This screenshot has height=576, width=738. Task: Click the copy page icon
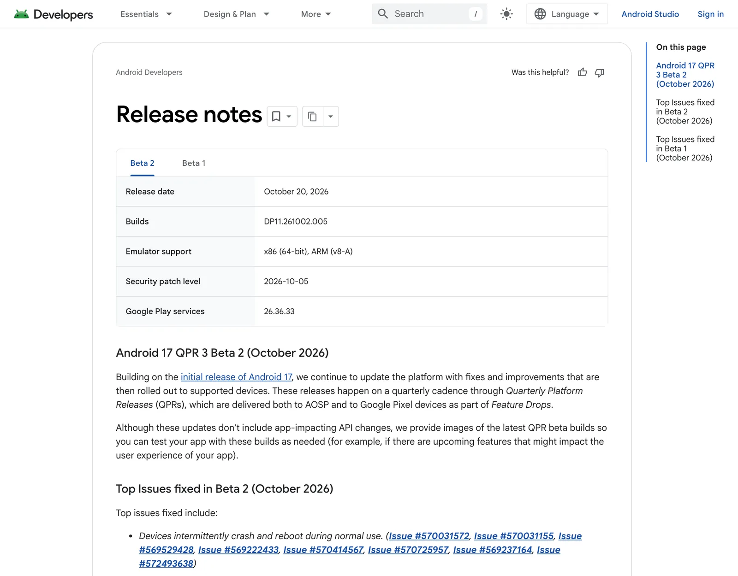click(x=312, y=116)
